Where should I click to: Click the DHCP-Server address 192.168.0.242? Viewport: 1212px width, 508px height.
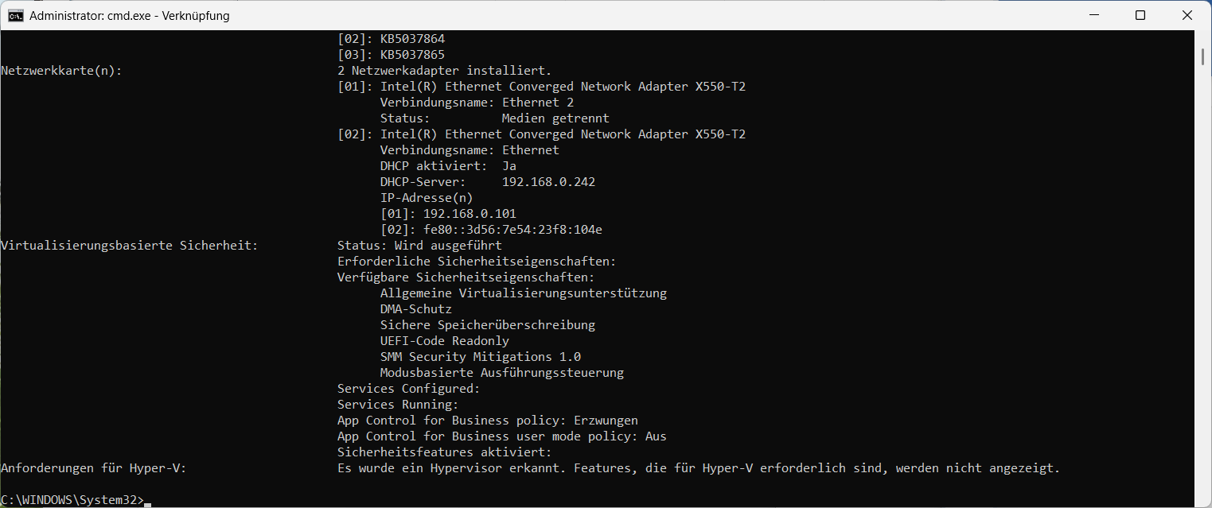[548, 182]
